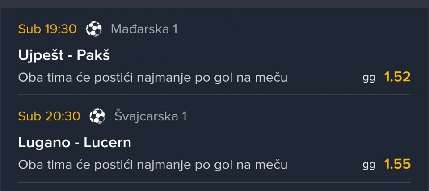Select the Sub 19:30 kickoff time
This screenshot has width=429, height=191.
[x=47, y=29]
